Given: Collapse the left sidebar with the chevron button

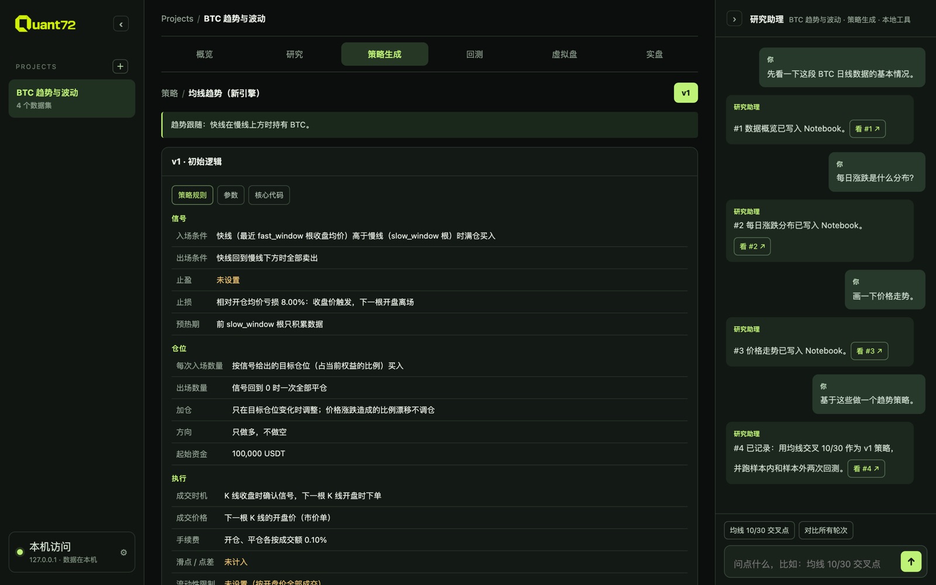Looking at the screenshot, I should tap(121, 24).
